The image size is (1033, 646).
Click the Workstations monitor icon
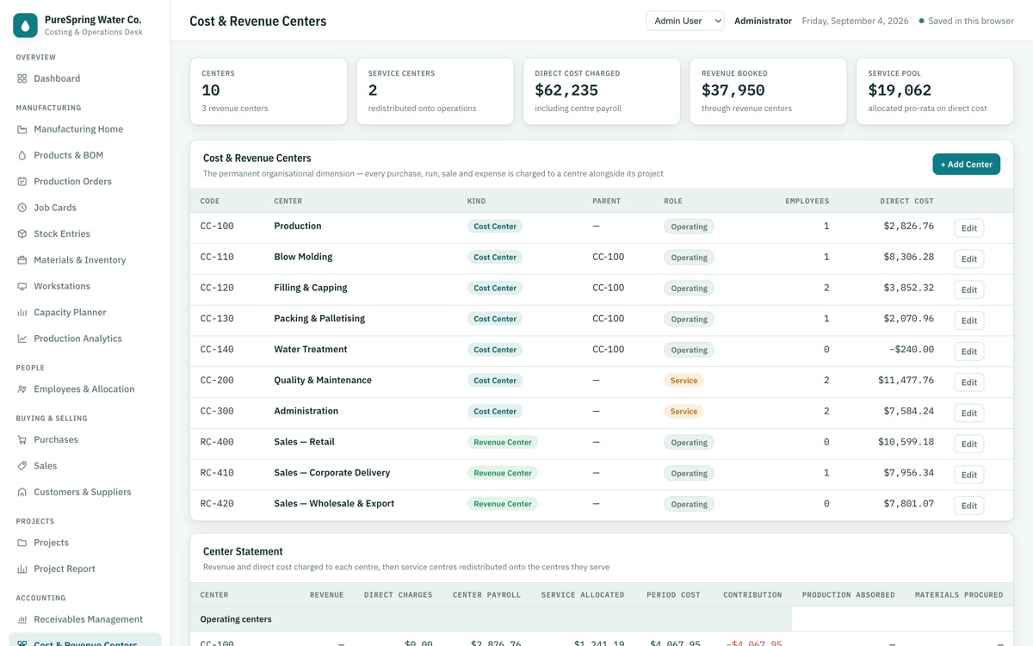22,286
